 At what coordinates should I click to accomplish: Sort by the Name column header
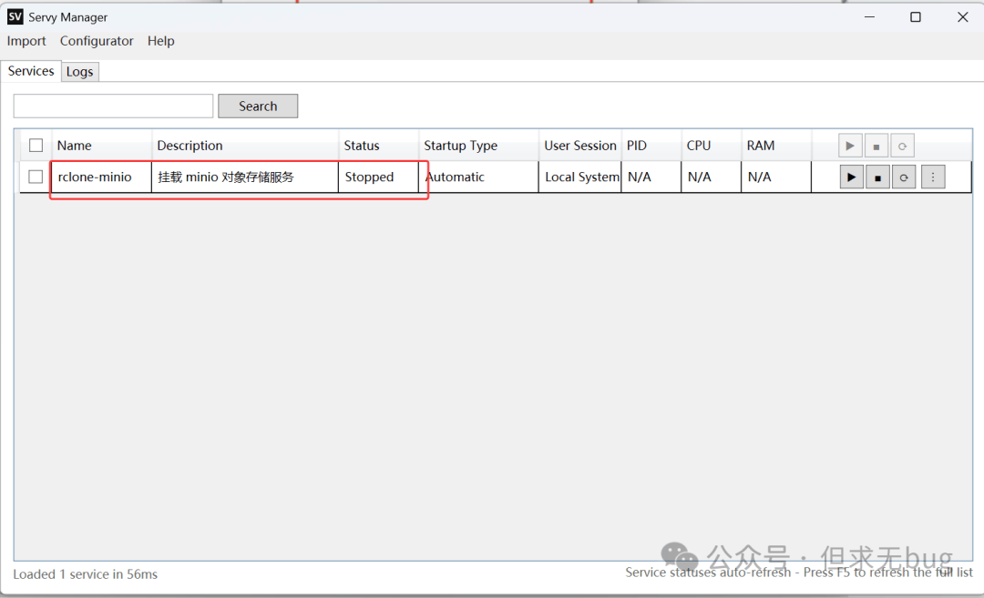point(75,146)
